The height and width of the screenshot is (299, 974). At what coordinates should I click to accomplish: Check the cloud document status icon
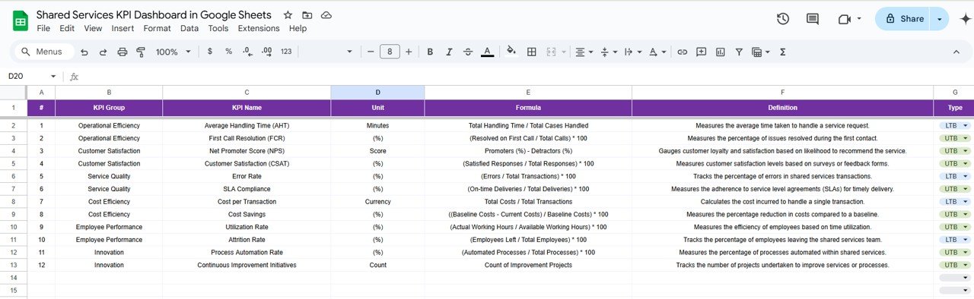coord(326,15)
